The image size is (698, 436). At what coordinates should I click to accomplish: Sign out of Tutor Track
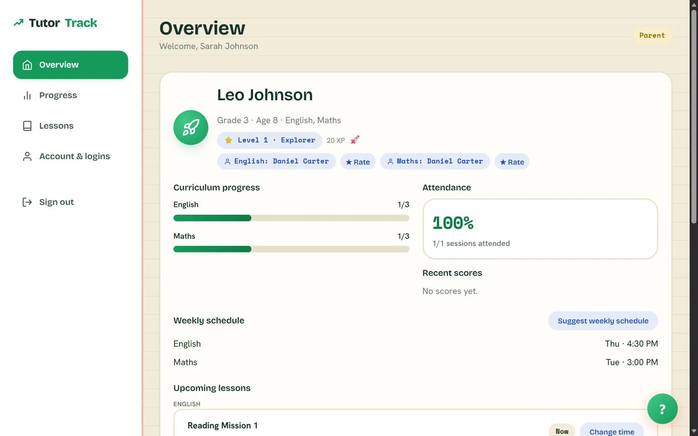[x=70, y=202]
